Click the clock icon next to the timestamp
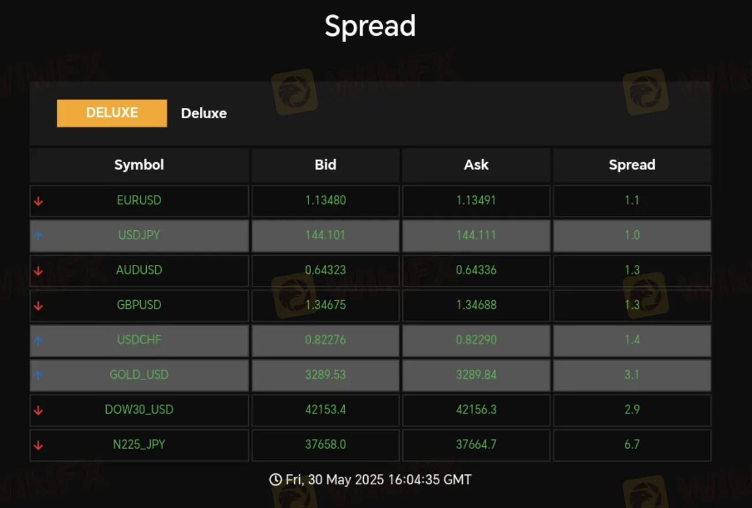Screen dimensions: 752x508 coord(276,480)
